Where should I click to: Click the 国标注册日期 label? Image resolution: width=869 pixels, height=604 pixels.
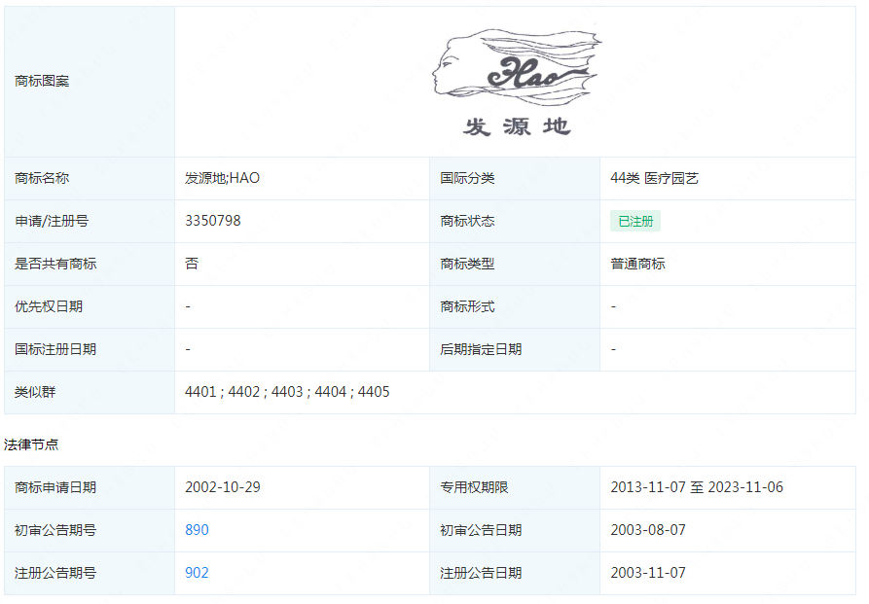tap(55, 349)
